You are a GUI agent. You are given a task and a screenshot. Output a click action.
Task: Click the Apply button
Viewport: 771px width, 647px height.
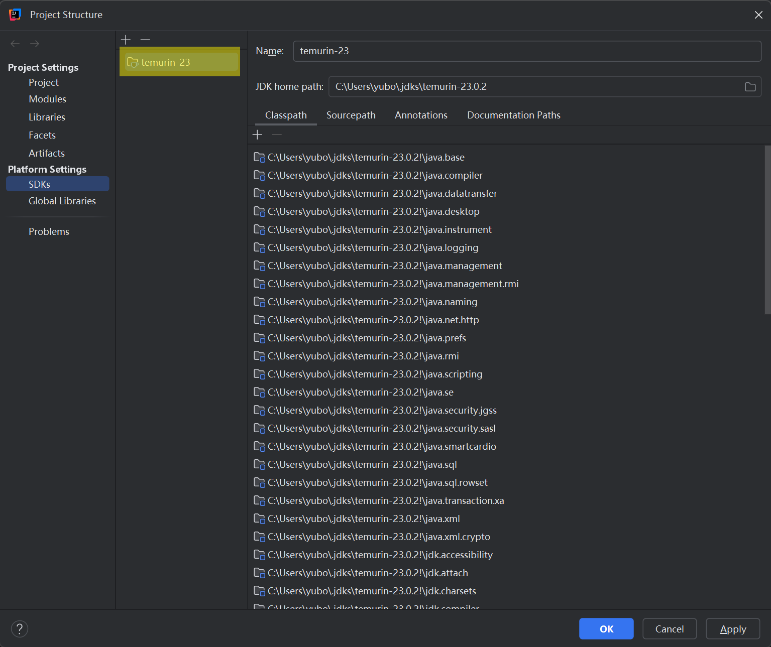(x=733, y=629)
